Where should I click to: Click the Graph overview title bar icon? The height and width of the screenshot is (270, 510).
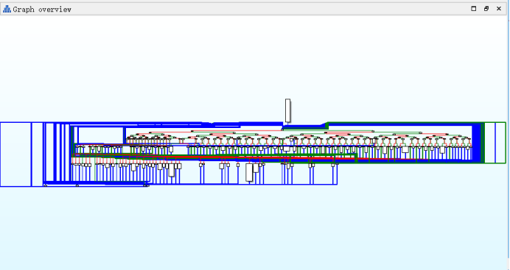[x=7, y=9]
